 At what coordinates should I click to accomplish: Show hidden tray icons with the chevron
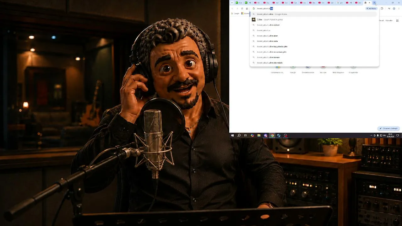(371, 136)
